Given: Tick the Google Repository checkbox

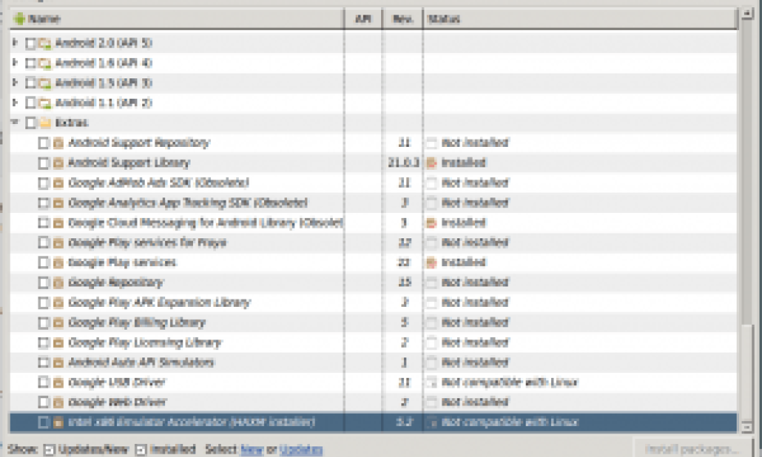Looking at the screenshot, I should tap(44, 282).
